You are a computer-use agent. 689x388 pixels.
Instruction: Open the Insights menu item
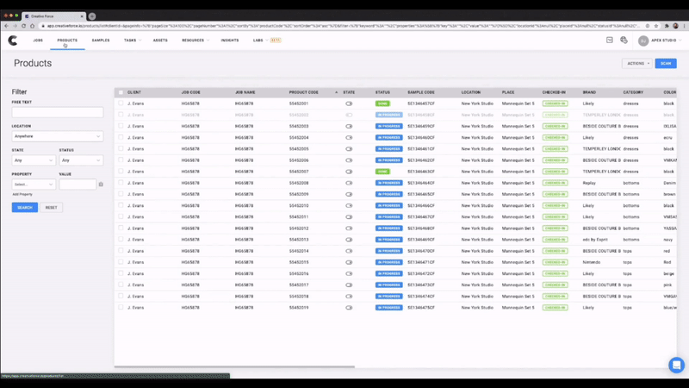229,41
